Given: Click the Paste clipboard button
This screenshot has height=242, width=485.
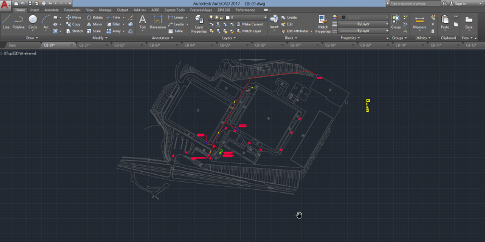Looking at the screenshot, I should 445,22.
